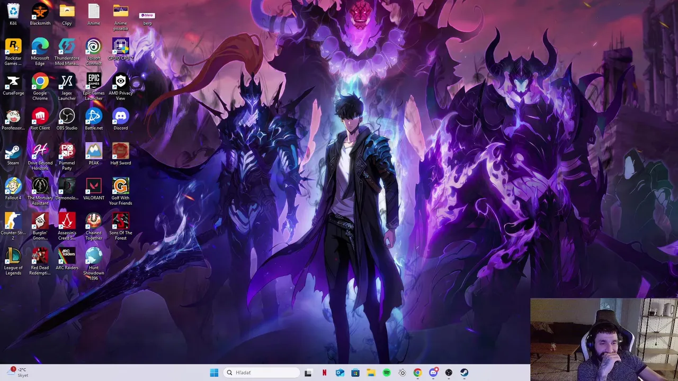Open Drive Beyond Horizons shortcut
Image resolution: width=678 pixels, height=381 pixels.
[40, 157]
